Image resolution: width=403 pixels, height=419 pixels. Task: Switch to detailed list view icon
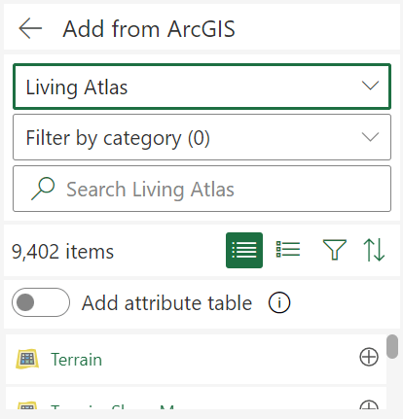[288, 250]
